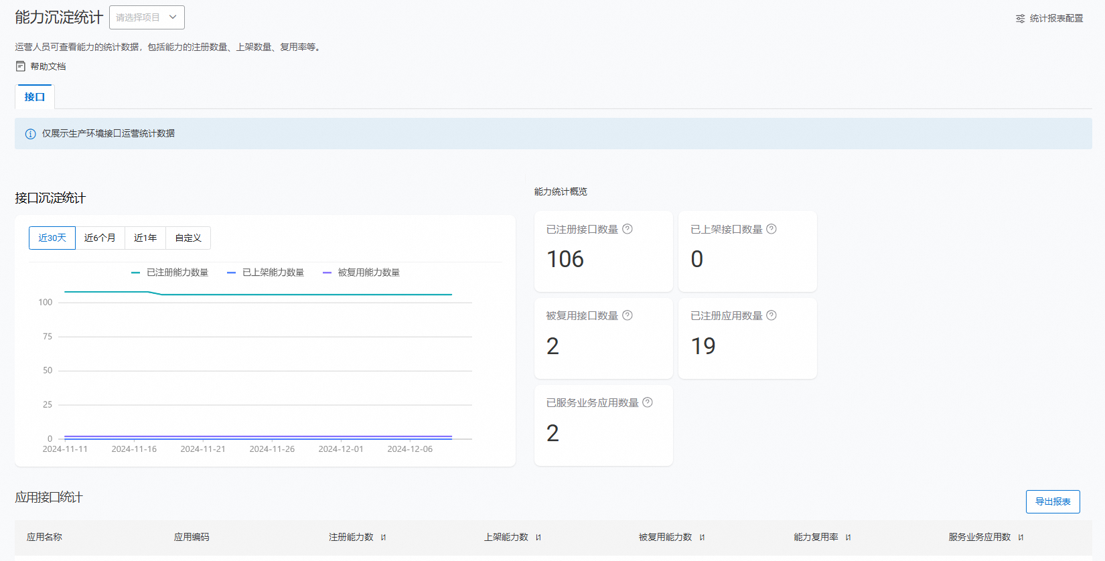The image size is (1105, 561).
Task: Show help tooltip for 被复用接口数量
Action: pos(628,315)
